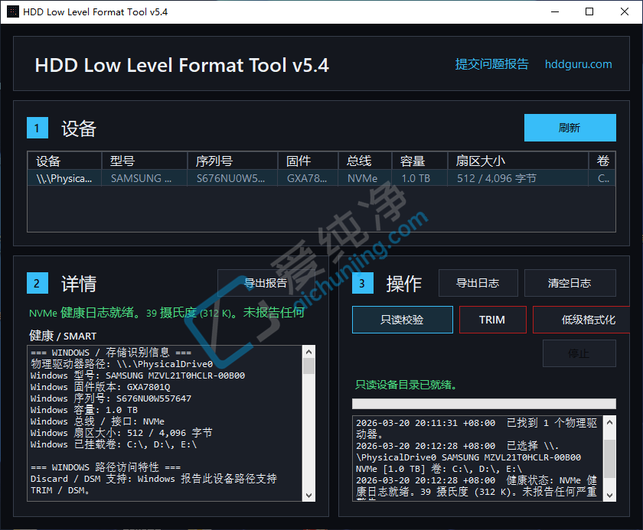This screenshot has width=643, height=530.
Task: Click the NVMe 健康日志就绪 status text
Action: 167,313
